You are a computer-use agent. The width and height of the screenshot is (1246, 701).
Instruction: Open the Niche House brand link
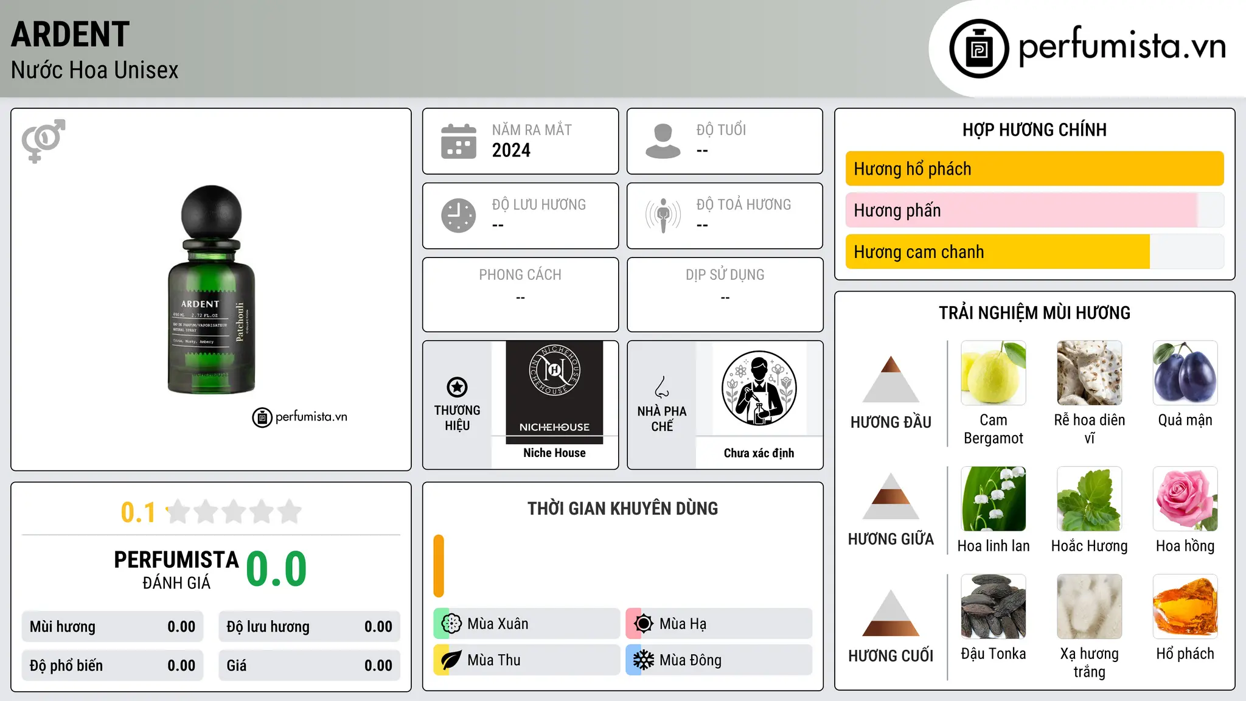554,453
